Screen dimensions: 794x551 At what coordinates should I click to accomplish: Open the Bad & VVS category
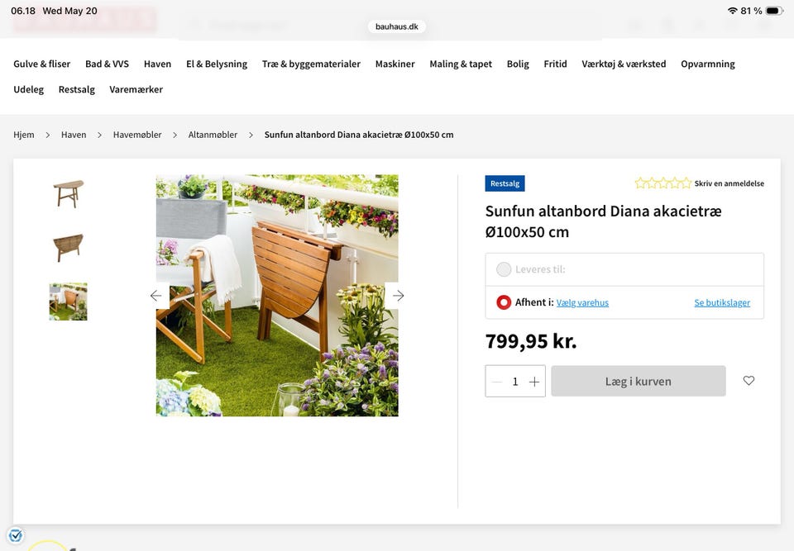click(107, 64)
